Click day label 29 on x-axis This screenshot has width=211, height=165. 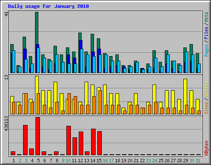(x=185, y=160)
